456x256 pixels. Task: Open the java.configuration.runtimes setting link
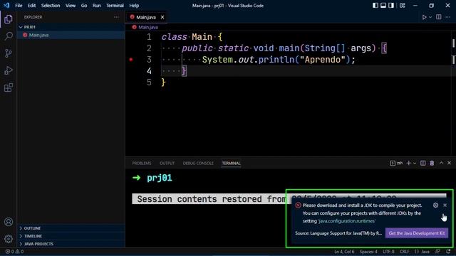pyautogui.click(x=347, y=221)
